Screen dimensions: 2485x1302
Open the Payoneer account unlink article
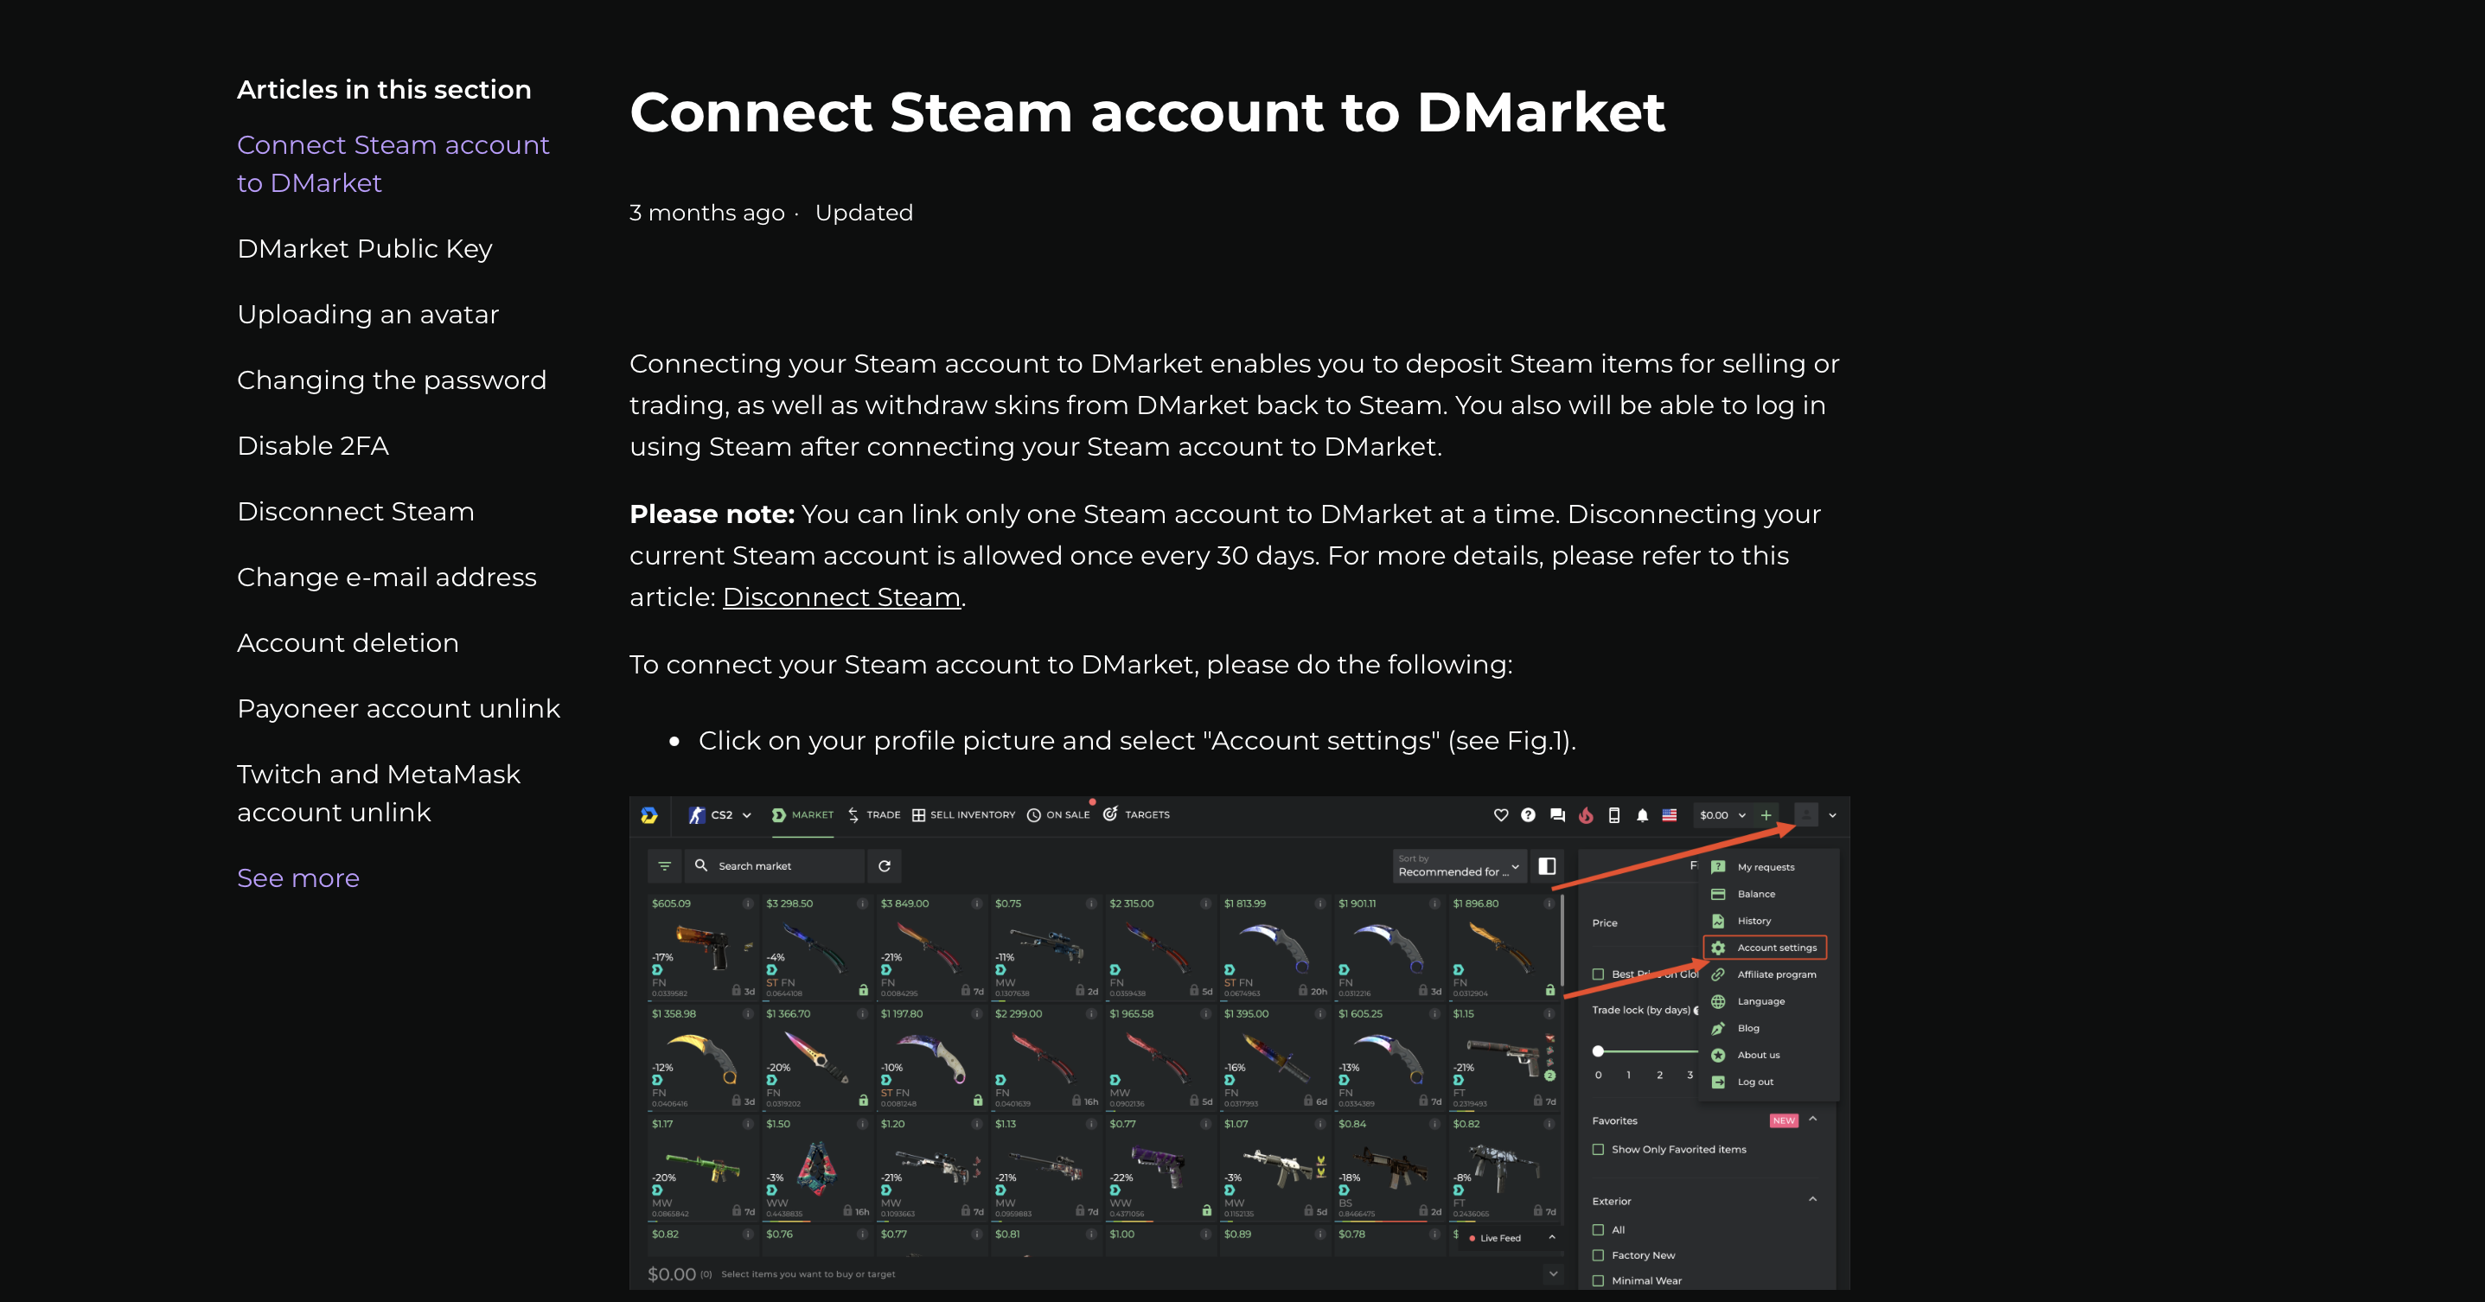(399, 709)
